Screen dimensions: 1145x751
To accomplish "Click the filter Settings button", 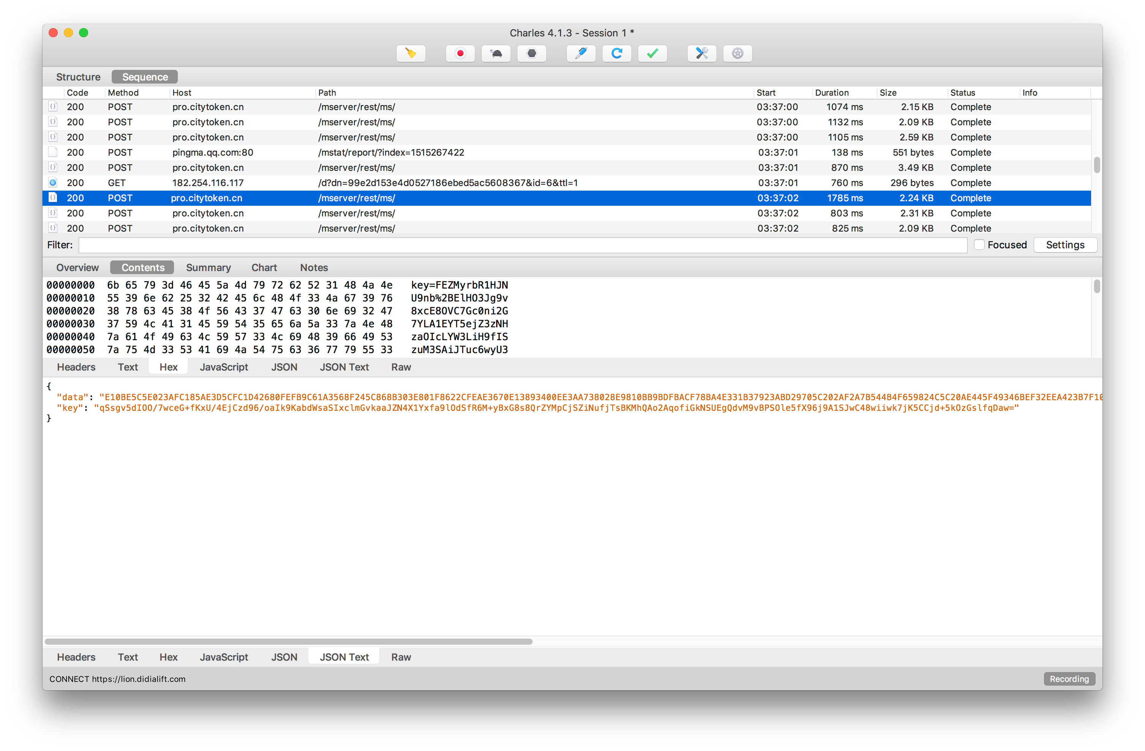I will coord(1065,245).
